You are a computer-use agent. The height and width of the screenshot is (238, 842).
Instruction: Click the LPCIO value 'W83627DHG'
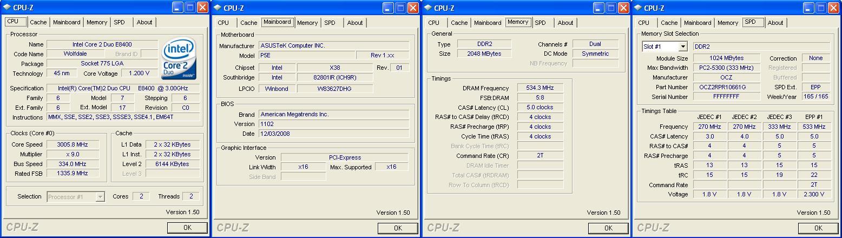tap(335, 88)
